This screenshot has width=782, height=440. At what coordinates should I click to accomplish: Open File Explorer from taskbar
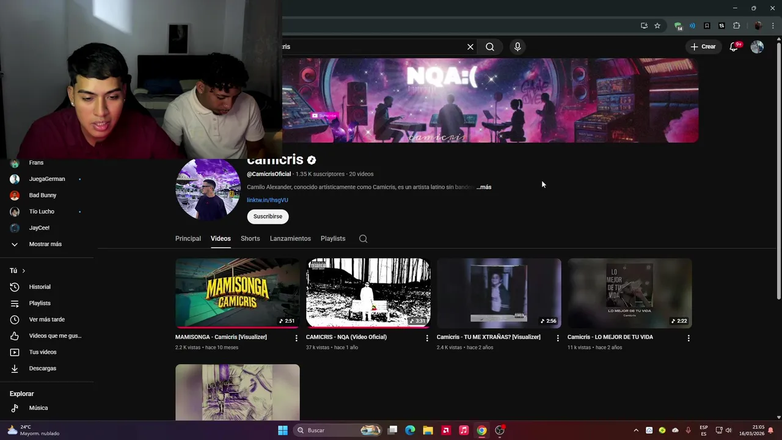(x=428, y=430)
